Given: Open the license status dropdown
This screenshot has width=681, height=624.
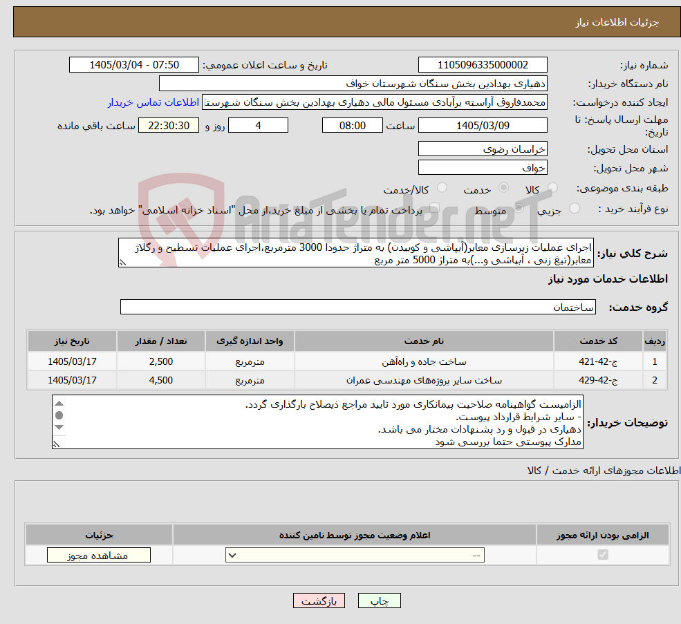Looking at the screenshot, I should 355,555.
